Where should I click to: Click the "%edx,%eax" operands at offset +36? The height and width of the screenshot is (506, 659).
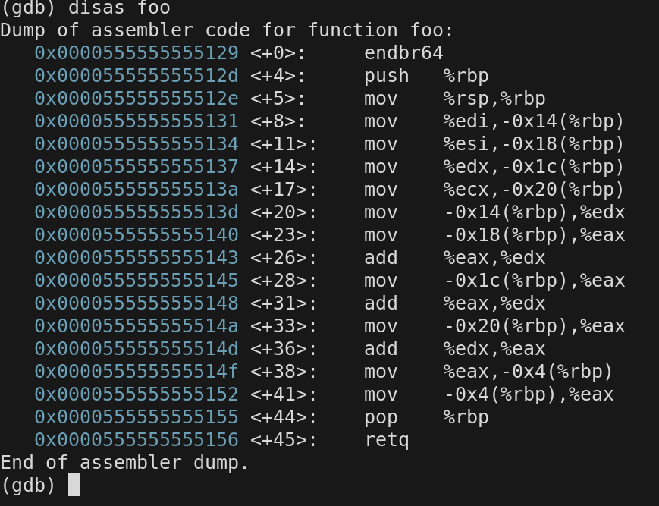pyautogui.click(x=494, y=349)
